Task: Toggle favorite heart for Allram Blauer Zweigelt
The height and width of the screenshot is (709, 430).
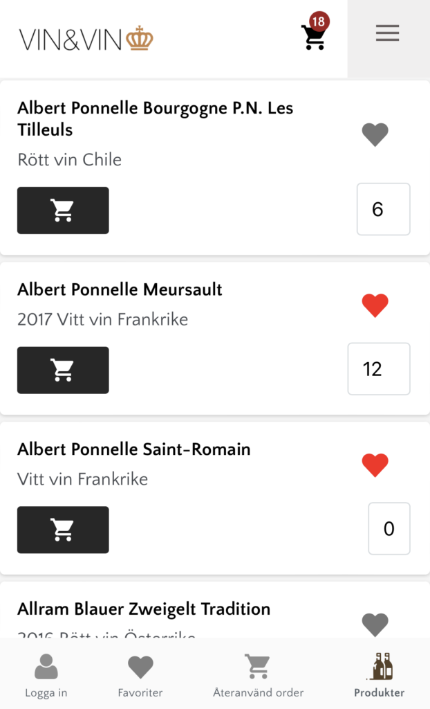Action: pyautogui.click(x=375, y=624)
